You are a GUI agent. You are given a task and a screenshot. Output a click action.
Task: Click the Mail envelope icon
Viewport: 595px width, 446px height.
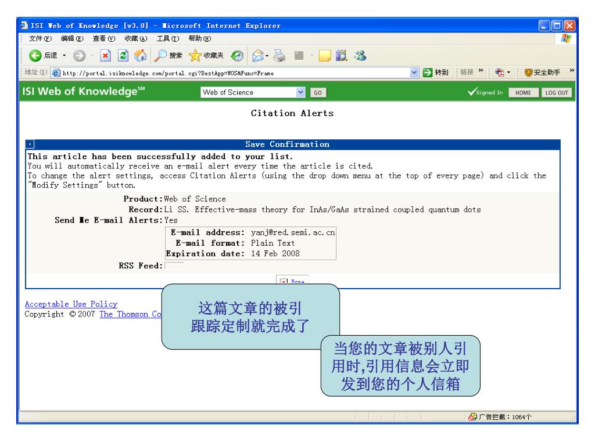(x=257, y=56)
